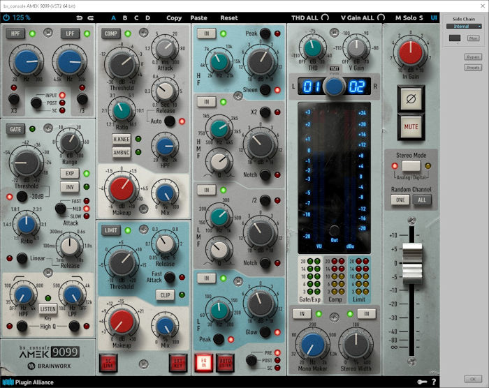This screenshot has width=489, height=388.
Task: Click the limiter Threshold knob
Action: [122, 264]
